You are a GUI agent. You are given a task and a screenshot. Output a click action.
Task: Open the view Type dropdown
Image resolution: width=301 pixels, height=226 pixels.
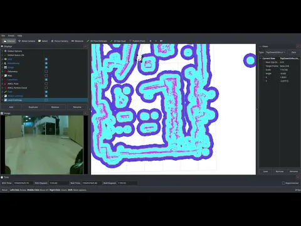276,52
